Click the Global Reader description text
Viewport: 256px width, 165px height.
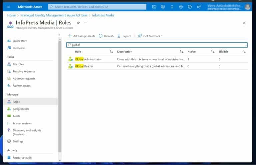[151, 66]
